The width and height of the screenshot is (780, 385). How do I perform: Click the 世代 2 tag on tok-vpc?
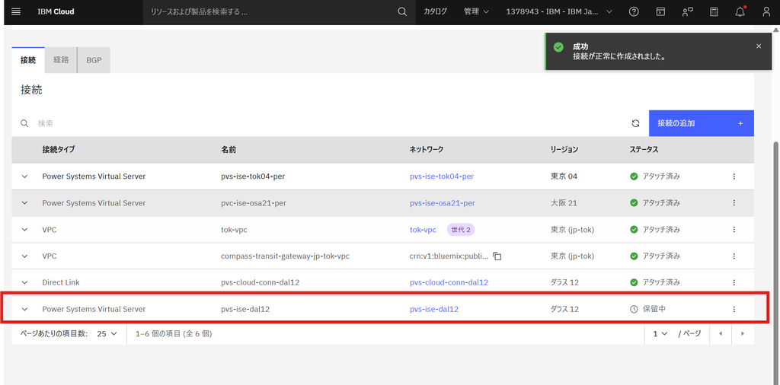pyautogui.click(x=461, y=230)
